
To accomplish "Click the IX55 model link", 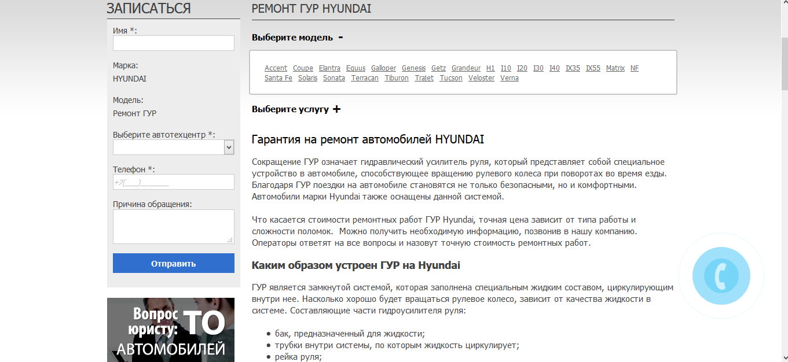I will pos(593,68).
